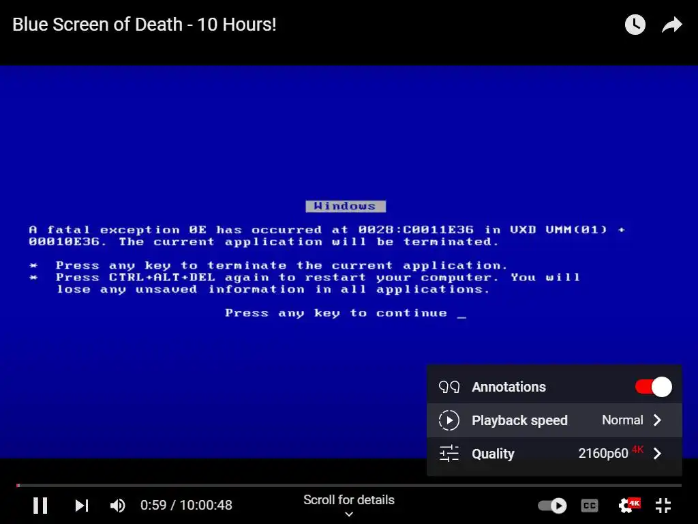Exit full screen mode
Viewport: 698px width, 524px height.
tap(663, 506)
